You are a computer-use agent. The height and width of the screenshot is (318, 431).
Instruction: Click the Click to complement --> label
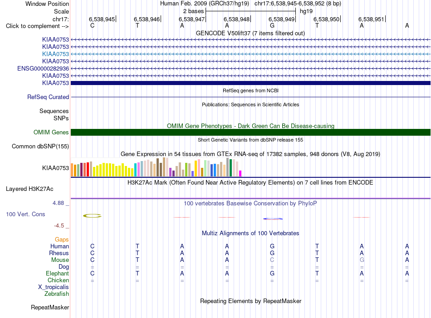coord(37,26)
